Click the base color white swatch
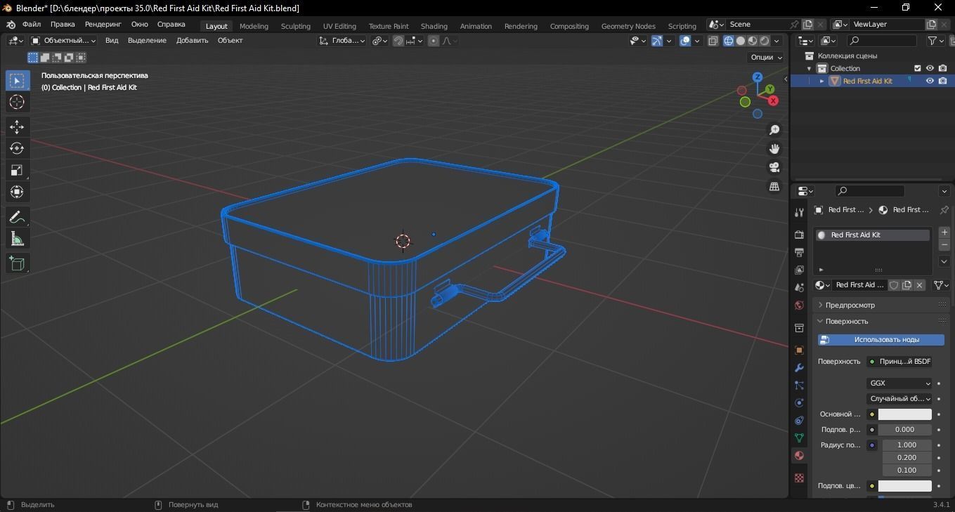Image resolution: width=955 pixels, height=512 pixels. 905,414
